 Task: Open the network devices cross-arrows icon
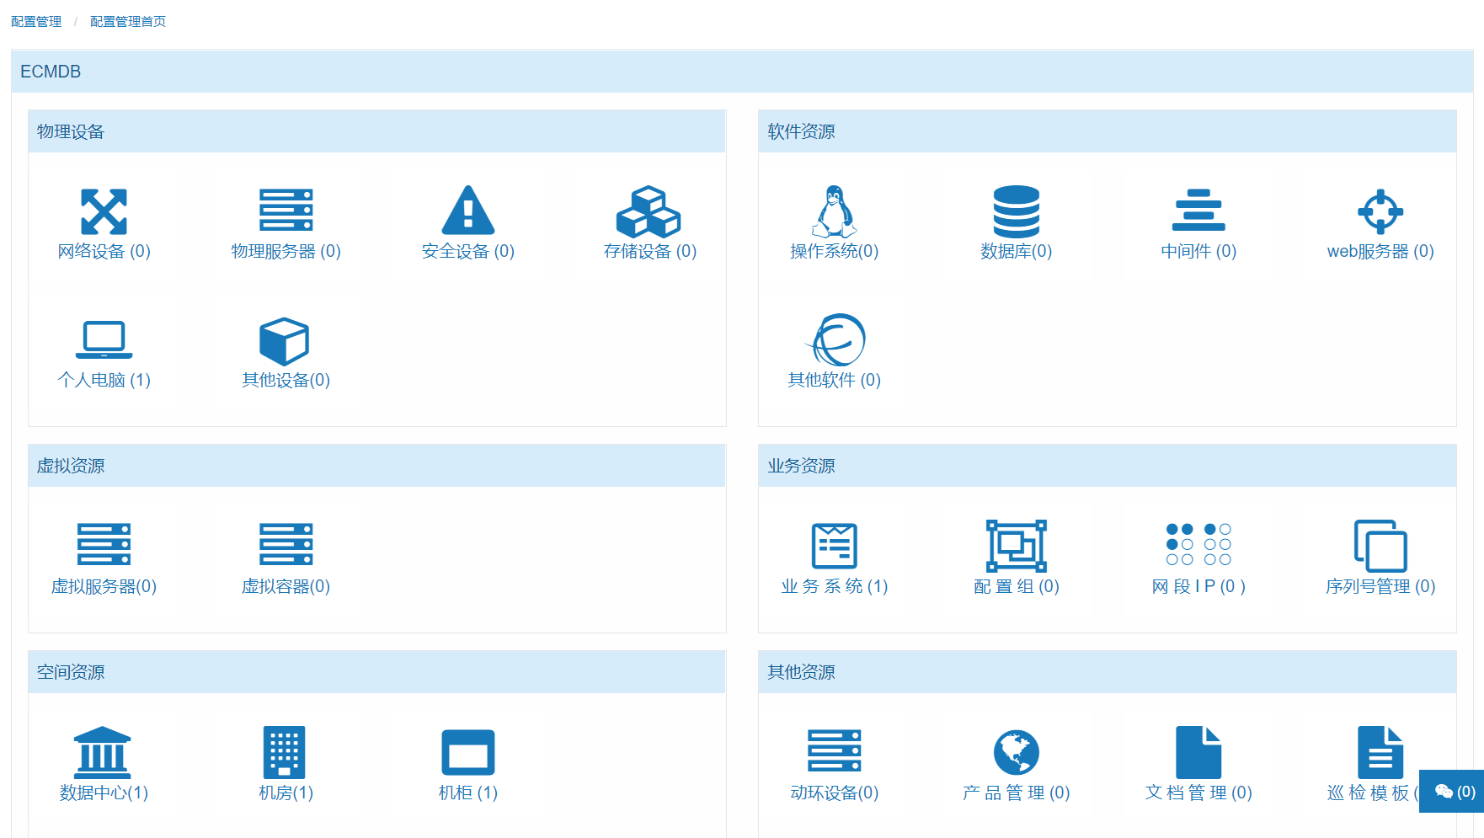point(104,211)
